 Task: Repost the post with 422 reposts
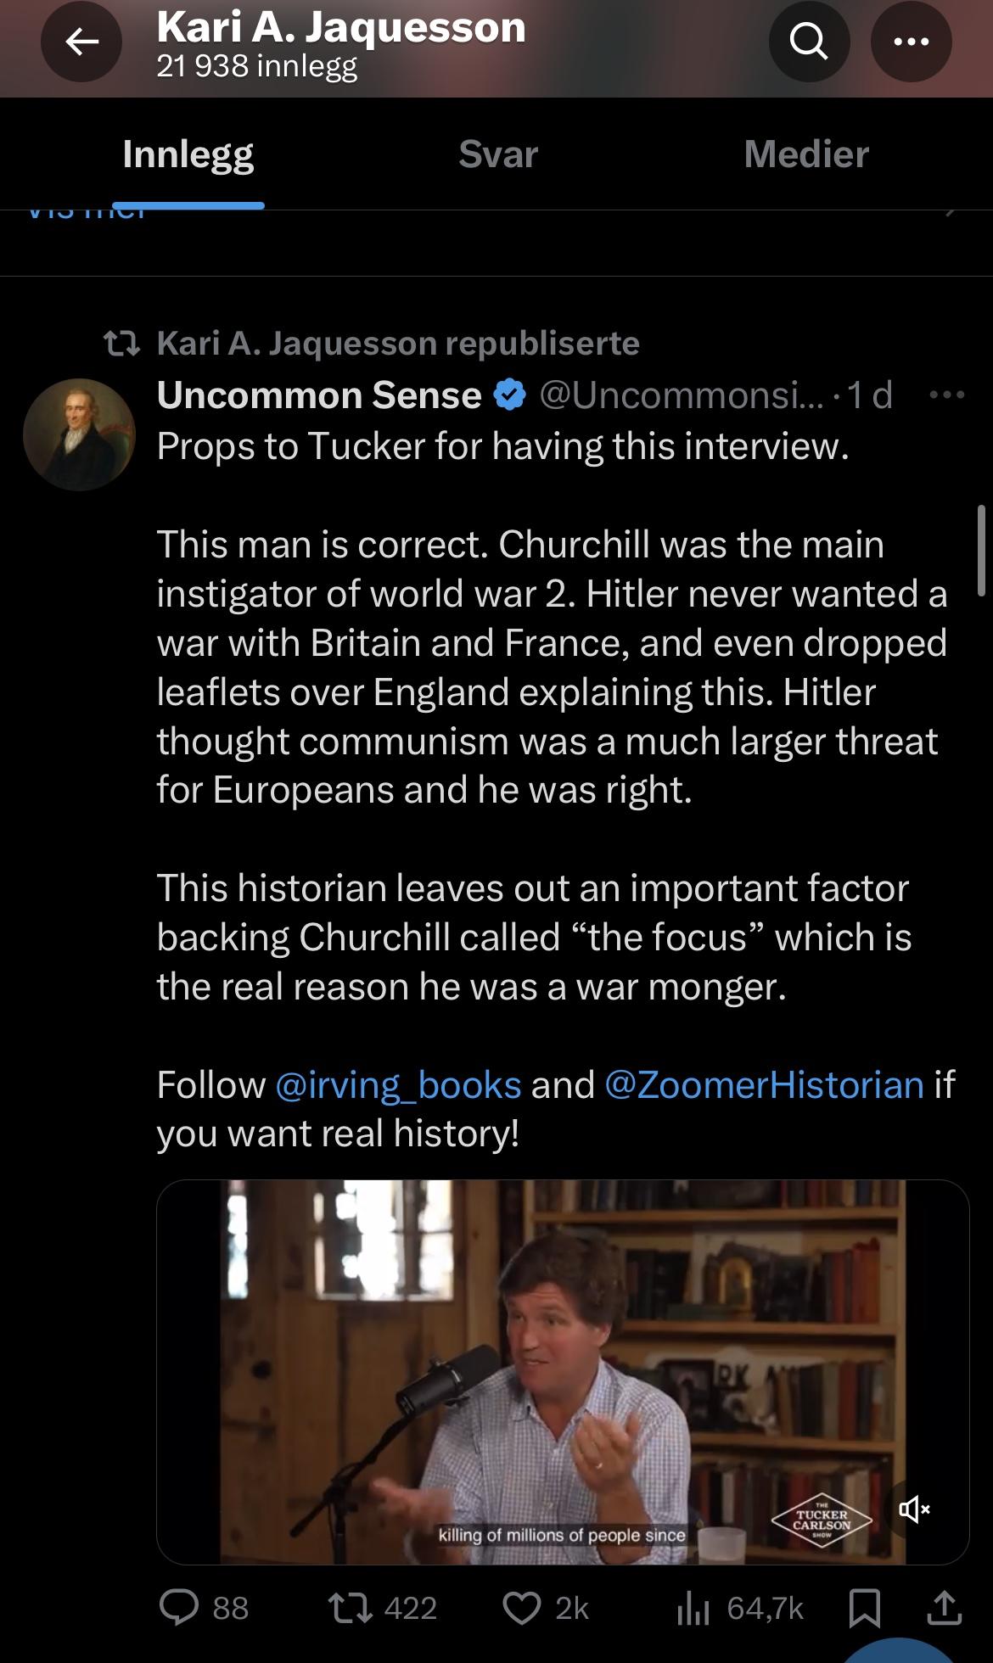click(346, 1608)
